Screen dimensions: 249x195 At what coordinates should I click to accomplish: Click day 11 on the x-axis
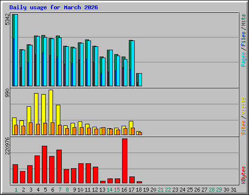coord(88,190)
